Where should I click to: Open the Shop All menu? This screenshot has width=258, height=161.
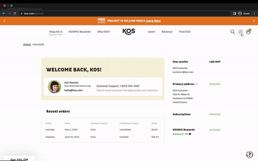tap(55, 32)
